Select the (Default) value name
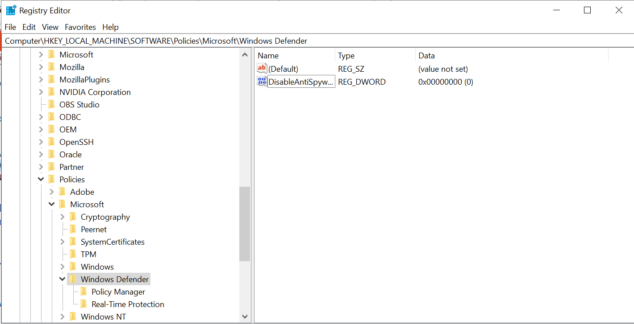Image resolution: width=634 pixels, height=324 pixels. click(283, 69)
